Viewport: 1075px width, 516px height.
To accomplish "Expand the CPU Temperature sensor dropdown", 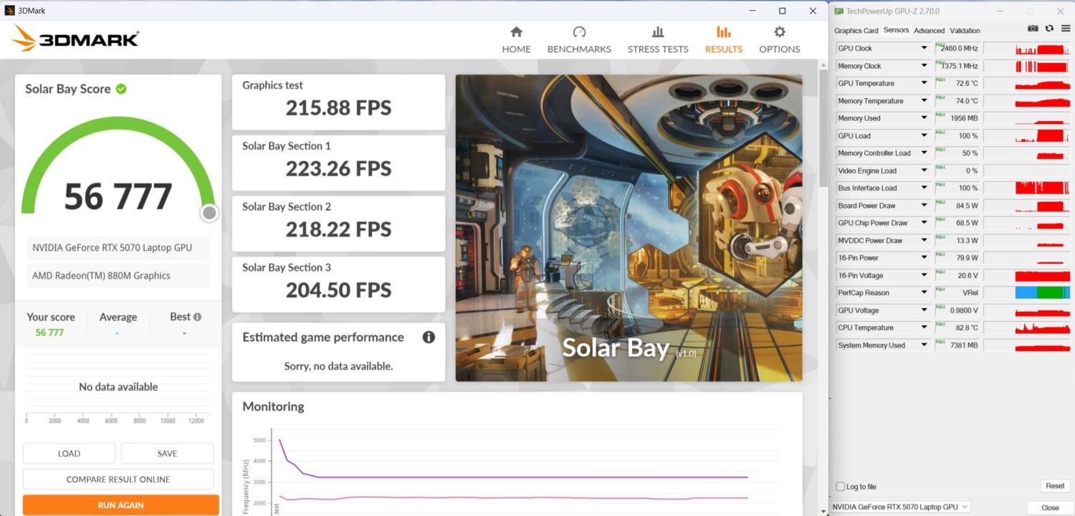I will click(924, 328).
